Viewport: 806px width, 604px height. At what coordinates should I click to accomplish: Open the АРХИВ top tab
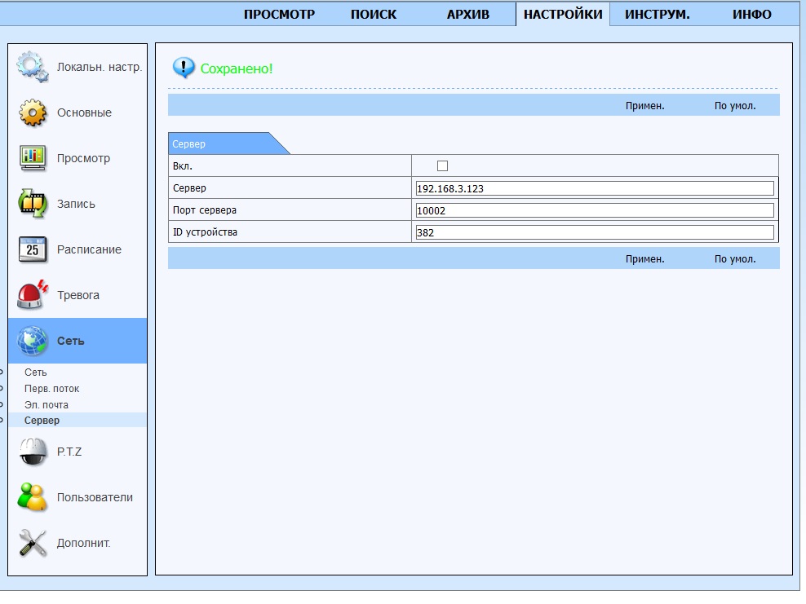(x=467, y=15)
